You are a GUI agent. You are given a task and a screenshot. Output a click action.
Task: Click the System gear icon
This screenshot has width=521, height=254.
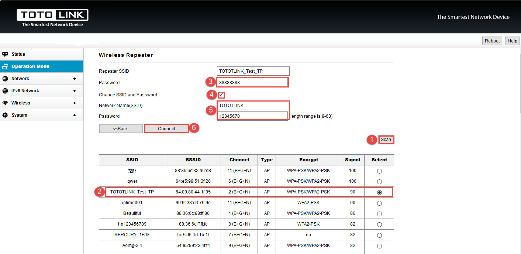(x=5, y=115)
